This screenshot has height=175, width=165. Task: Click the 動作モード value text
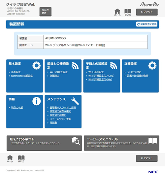pos(75,45)
